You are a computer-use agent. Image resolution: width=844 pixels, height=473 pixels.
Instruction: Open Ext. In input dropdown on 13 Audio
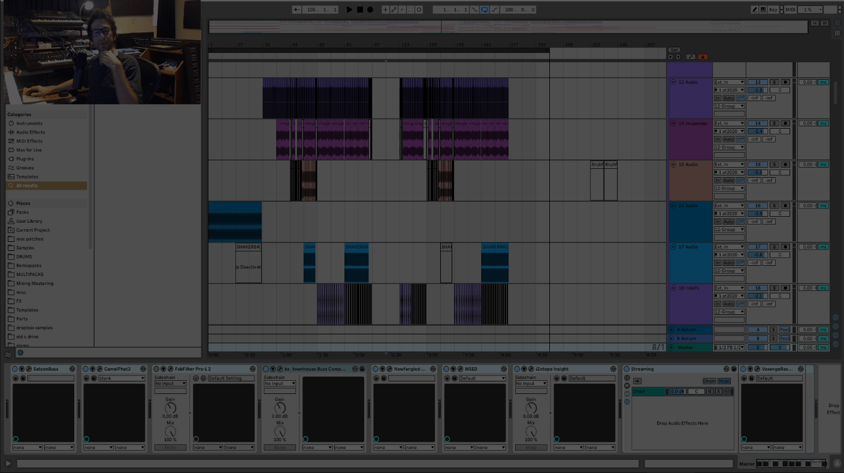tap(729, 82)
